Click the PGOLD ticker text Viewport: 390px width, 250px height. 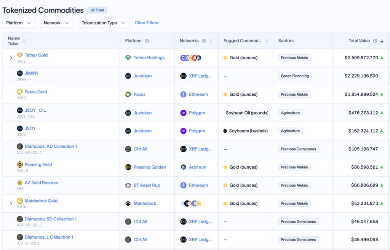(22, 171)
